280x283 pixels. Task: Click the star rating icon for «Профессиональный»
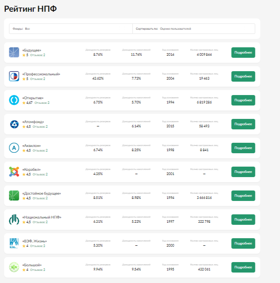[x=24, y=79]
